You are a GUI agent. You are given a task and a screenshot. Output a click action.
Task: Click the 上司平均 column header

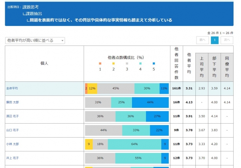[x=202, y=67]
